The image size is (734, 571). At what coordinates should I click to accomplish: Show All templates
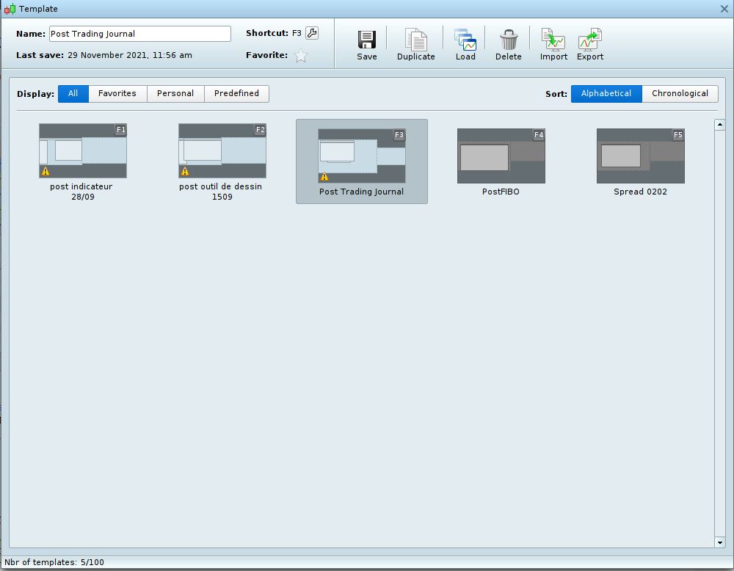(x=73, y=94)
